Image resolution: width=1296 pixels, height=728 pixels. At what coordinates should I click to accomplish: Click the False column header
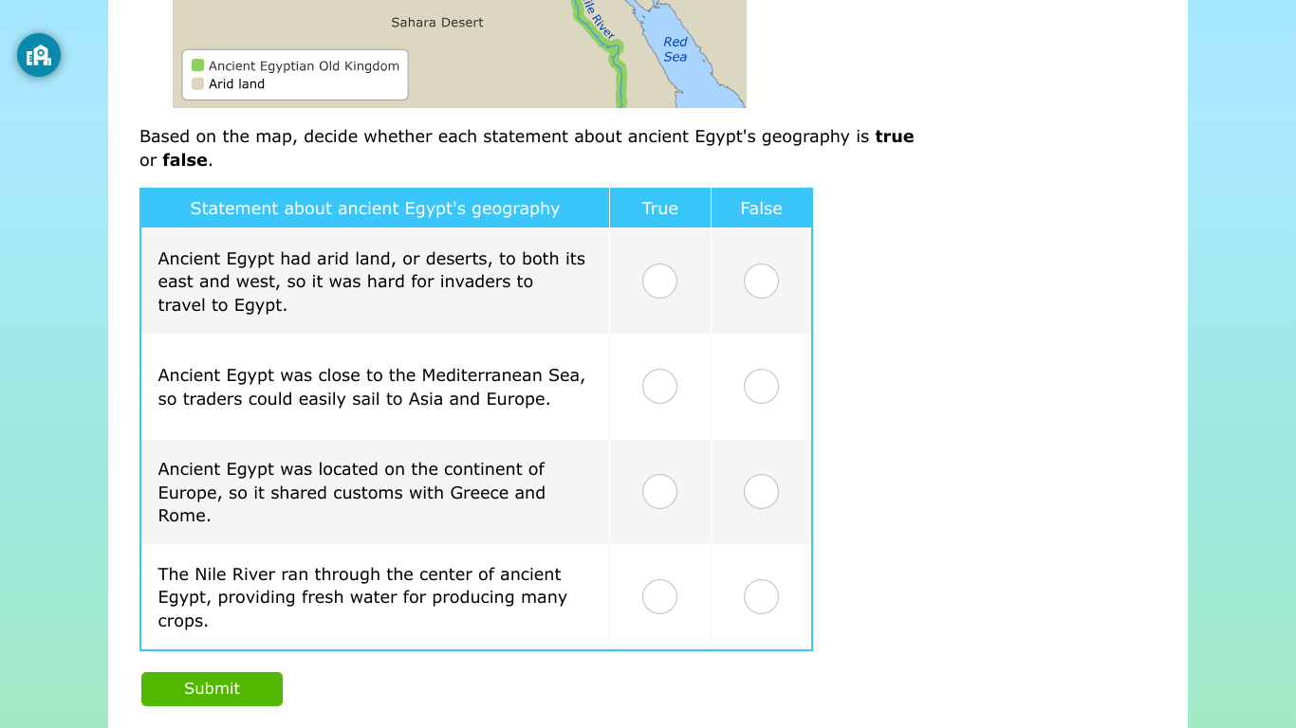point(761,208)
